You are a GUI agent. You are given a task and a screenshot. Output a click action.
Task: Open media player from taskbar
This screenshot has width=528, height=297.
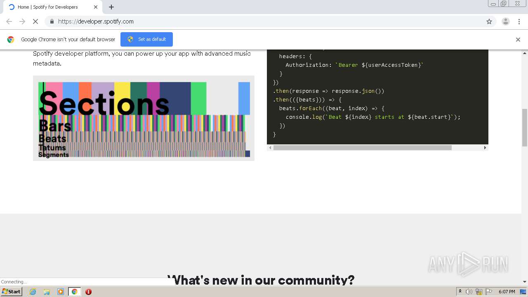coord(61,292)
